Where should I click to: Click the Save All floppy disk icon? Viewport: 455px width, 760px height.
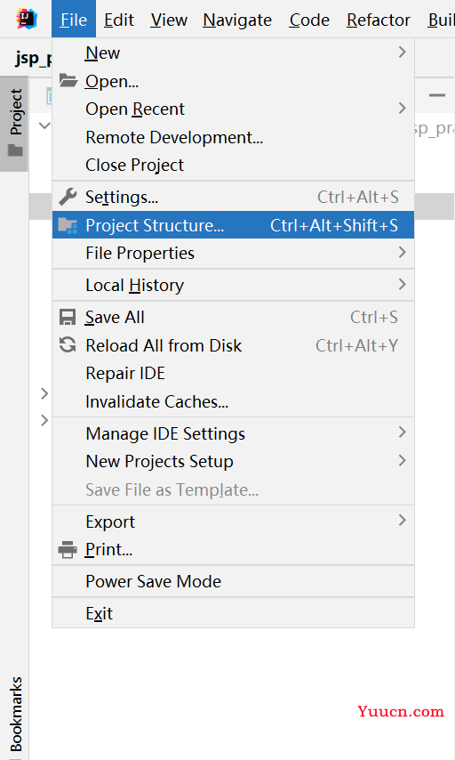(x=68, y=317)
